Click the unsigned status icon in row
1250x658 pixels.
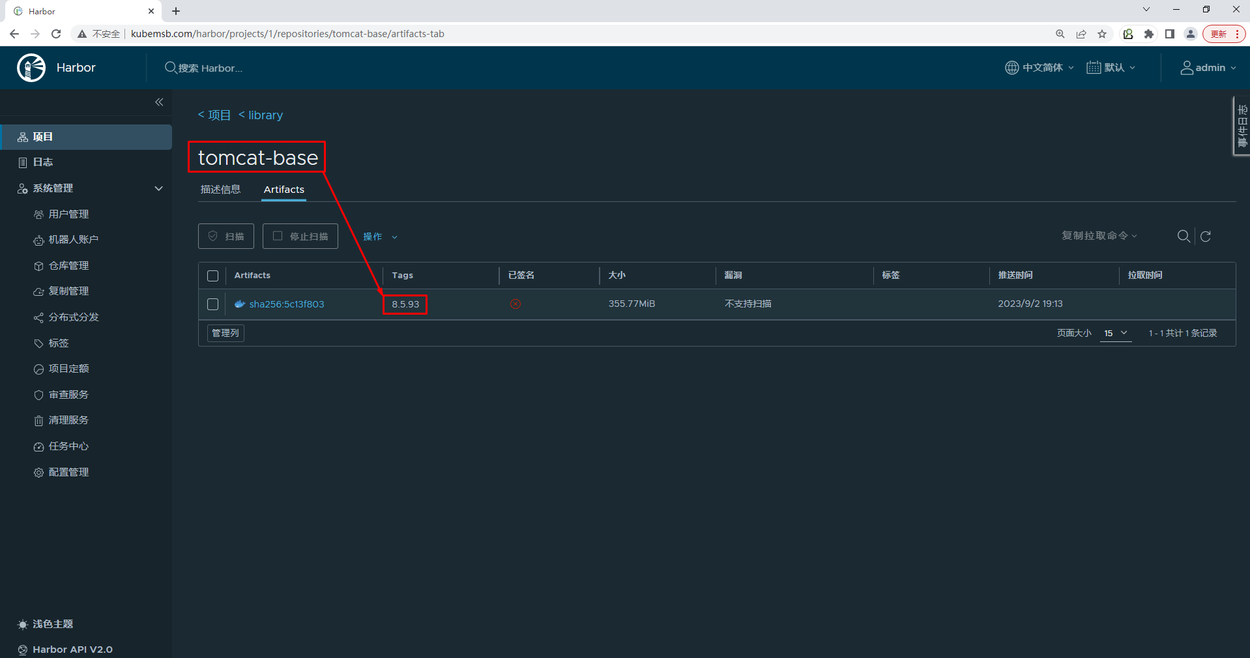coord(516,304)
